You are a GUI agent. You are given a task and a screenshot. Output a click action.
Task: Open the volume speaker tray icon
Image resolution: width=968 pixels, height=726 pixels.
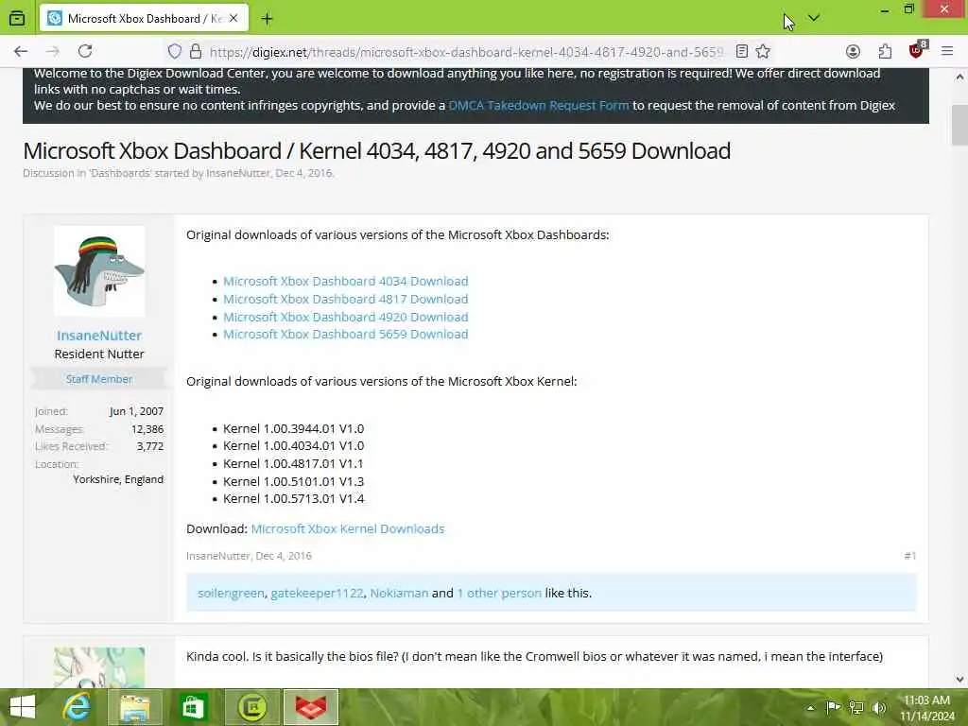tap(879, 707)
